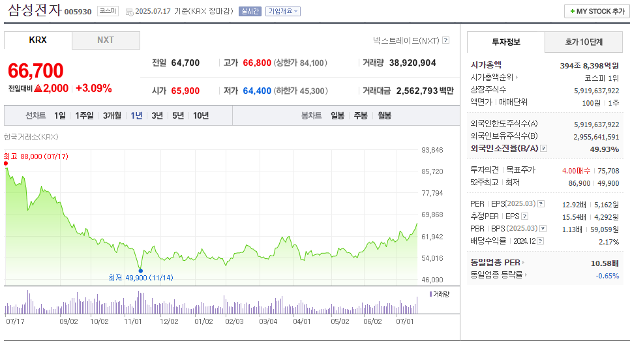The width and height of the screenshot is (630, 341).
Task: Click MY STOCK 추가 button
Action: pos(597,11)
